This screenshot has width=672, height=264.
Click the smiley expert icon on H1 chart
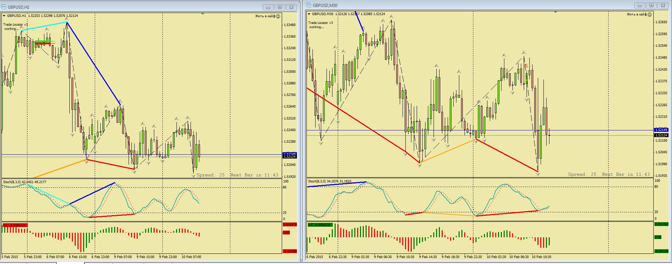pos(278,16)
